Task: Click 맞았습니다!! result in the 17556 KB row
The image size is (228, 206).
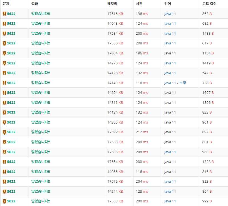Action: tap(41, 43)
